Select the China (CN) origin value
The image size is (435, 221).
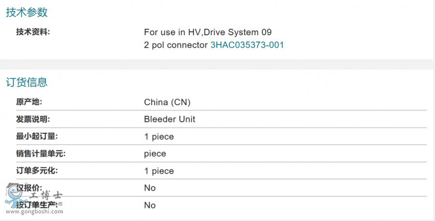167,102
